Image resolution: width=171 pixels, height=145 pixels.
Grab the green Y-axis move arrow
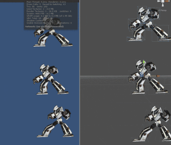144,62
